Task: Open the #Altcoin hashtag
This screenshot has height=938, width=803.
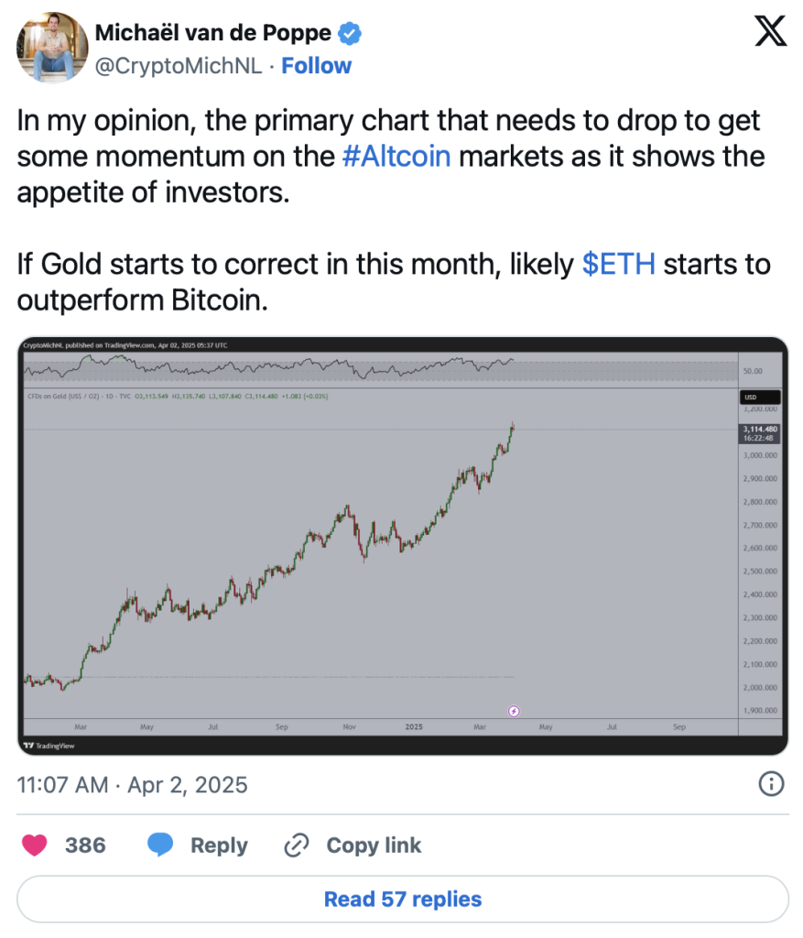Action: 396,156
